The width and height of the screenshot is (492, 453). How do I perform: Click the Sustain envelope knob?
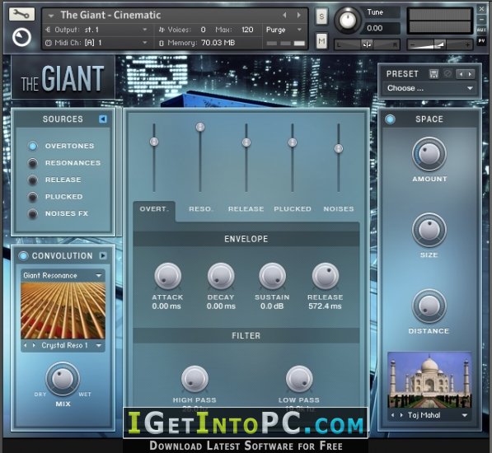coord(272,276)
